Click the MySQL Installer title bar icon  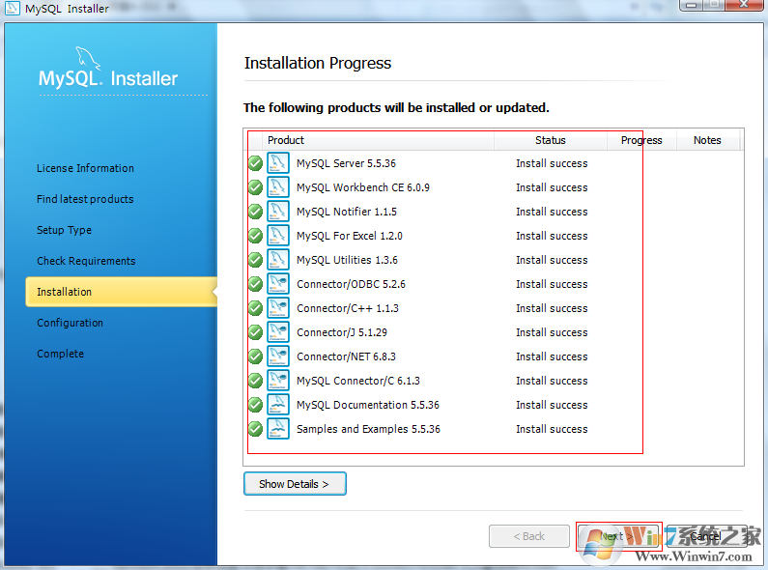click(12, 8)
